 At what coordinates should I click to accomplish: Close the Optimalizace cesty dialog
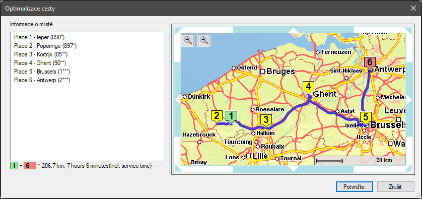click(x=413, y=9)
